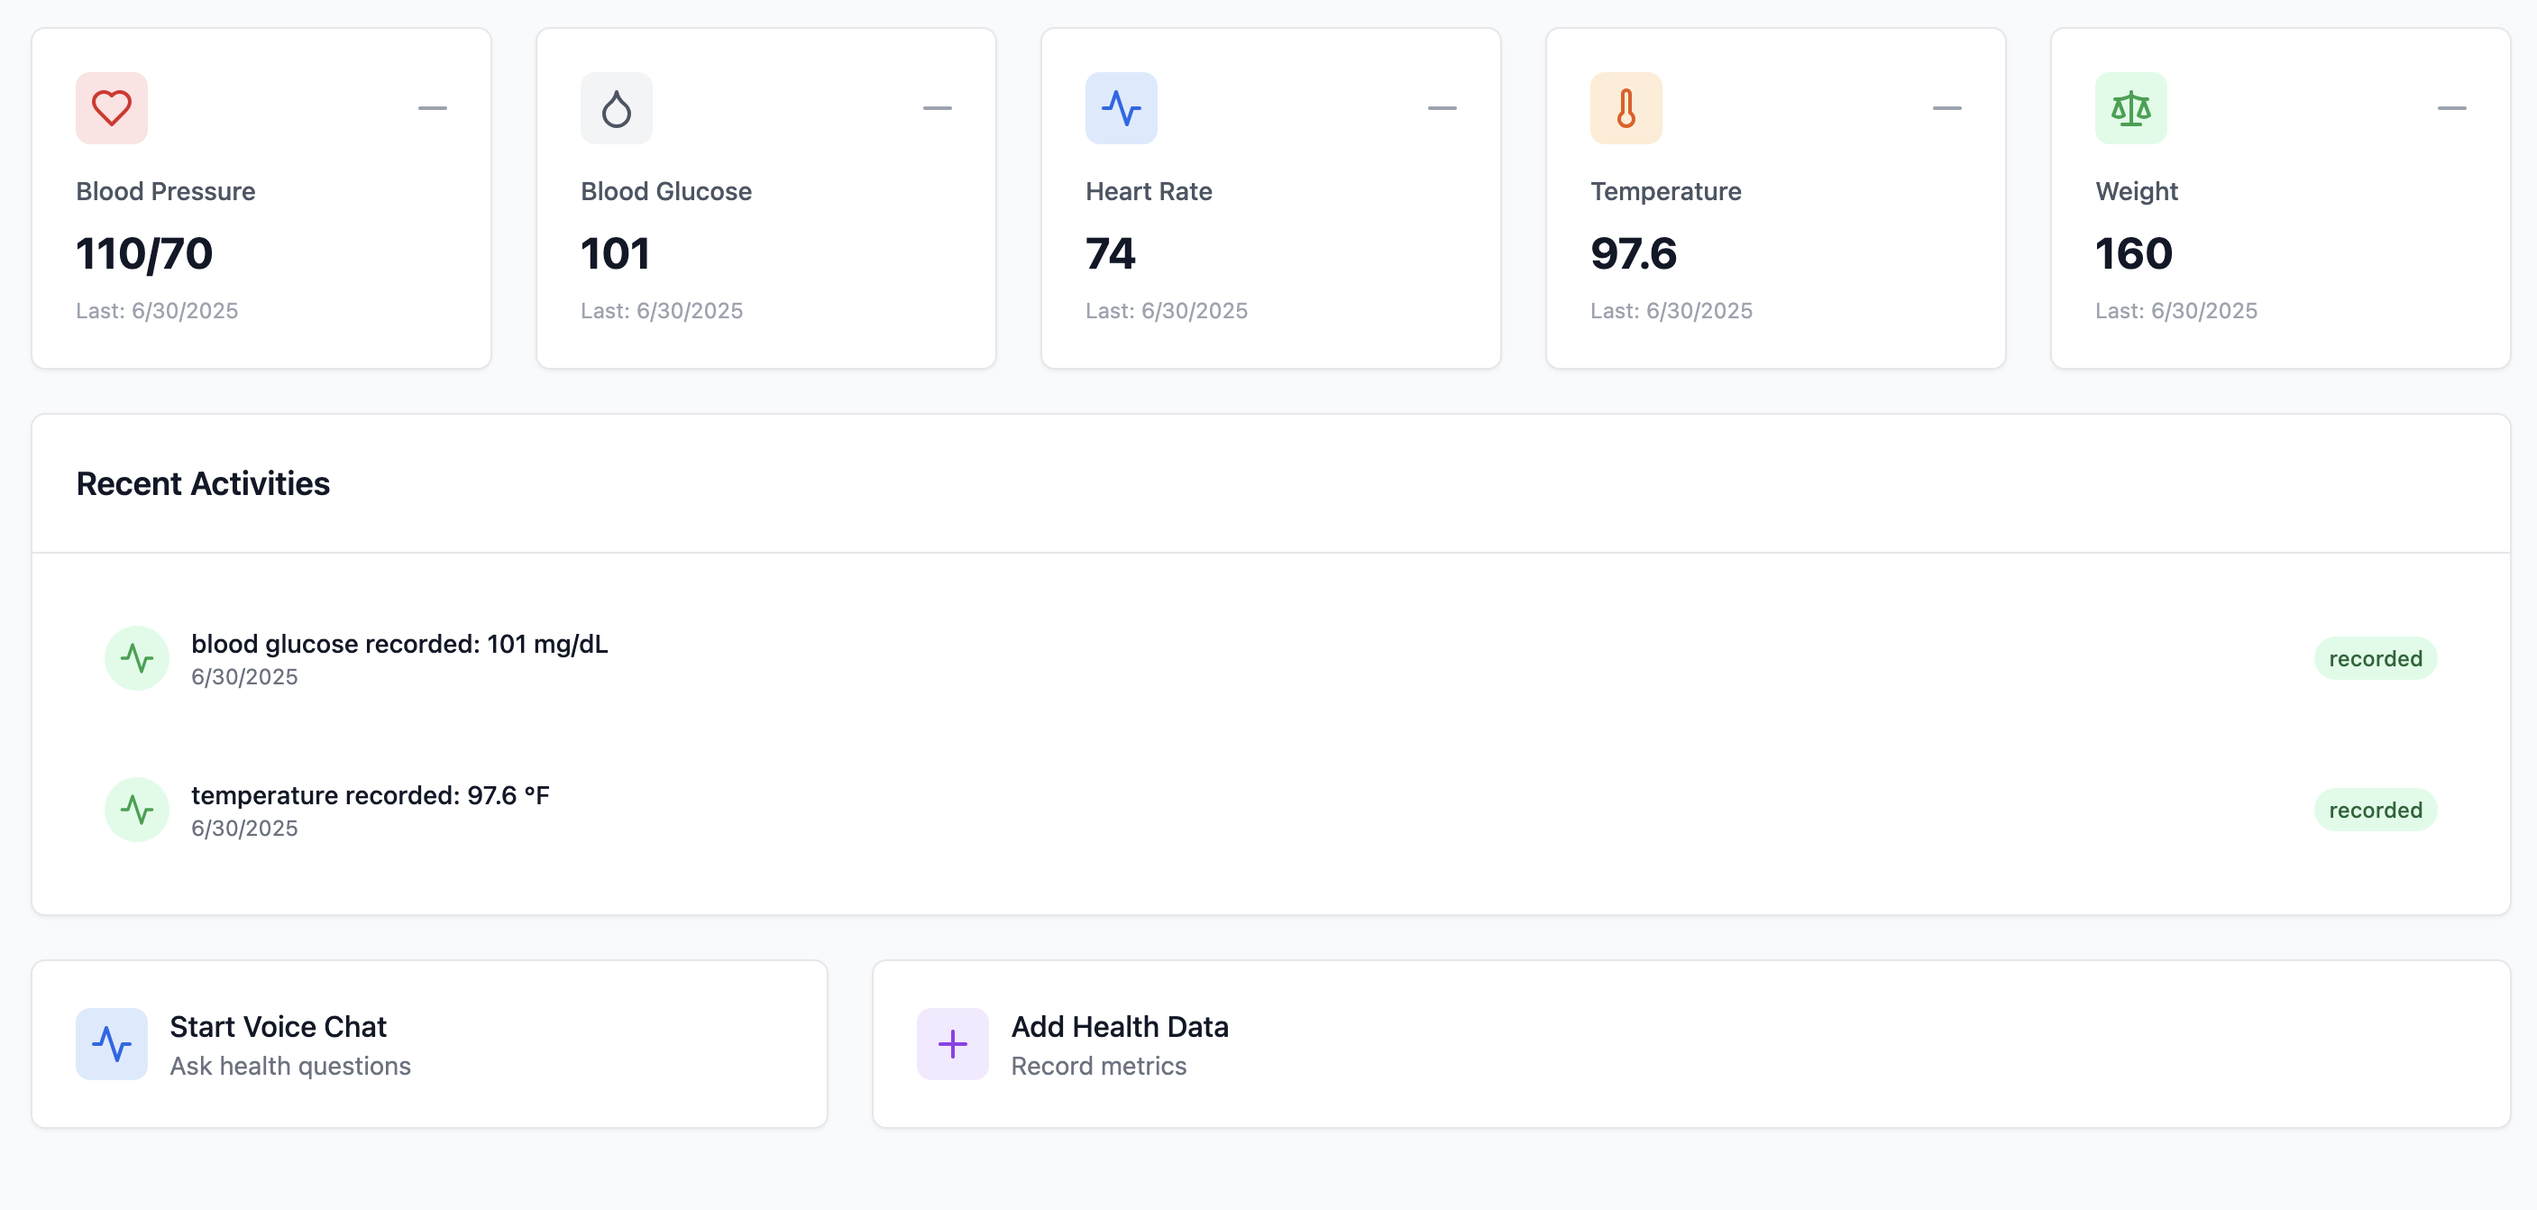Click the blue pulse Heart Rate icon
Screen dimensions: 2537x1210
point(1121,108)
